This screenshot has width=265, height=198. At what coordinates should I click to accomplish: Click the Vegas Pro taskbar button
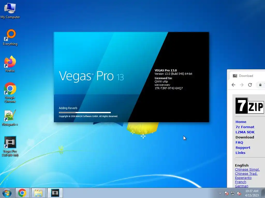(55, 193)
